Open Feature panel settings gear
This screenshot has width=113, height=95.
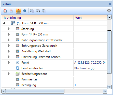[x=109, y=11]
